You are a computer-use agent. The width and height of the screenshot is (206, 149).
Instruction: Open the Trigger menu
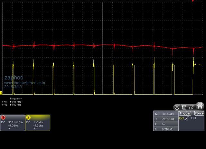click(x=185, y=113)
